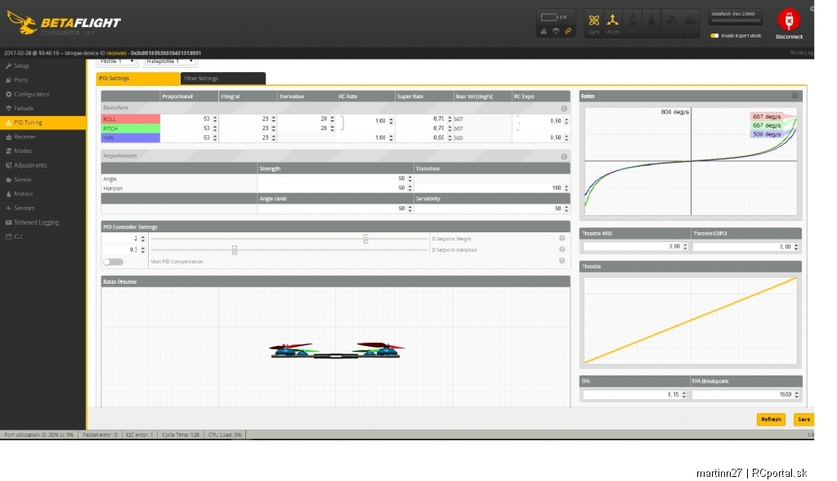Toggle Vbat PID Compensation switch
This screenshot has height=481, width=837.
[x=113, y=262]
